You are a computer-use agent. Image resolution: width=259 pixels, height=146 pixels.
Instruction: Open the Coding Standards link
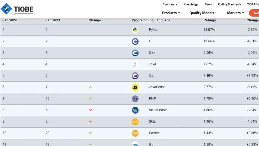(229, 4)
